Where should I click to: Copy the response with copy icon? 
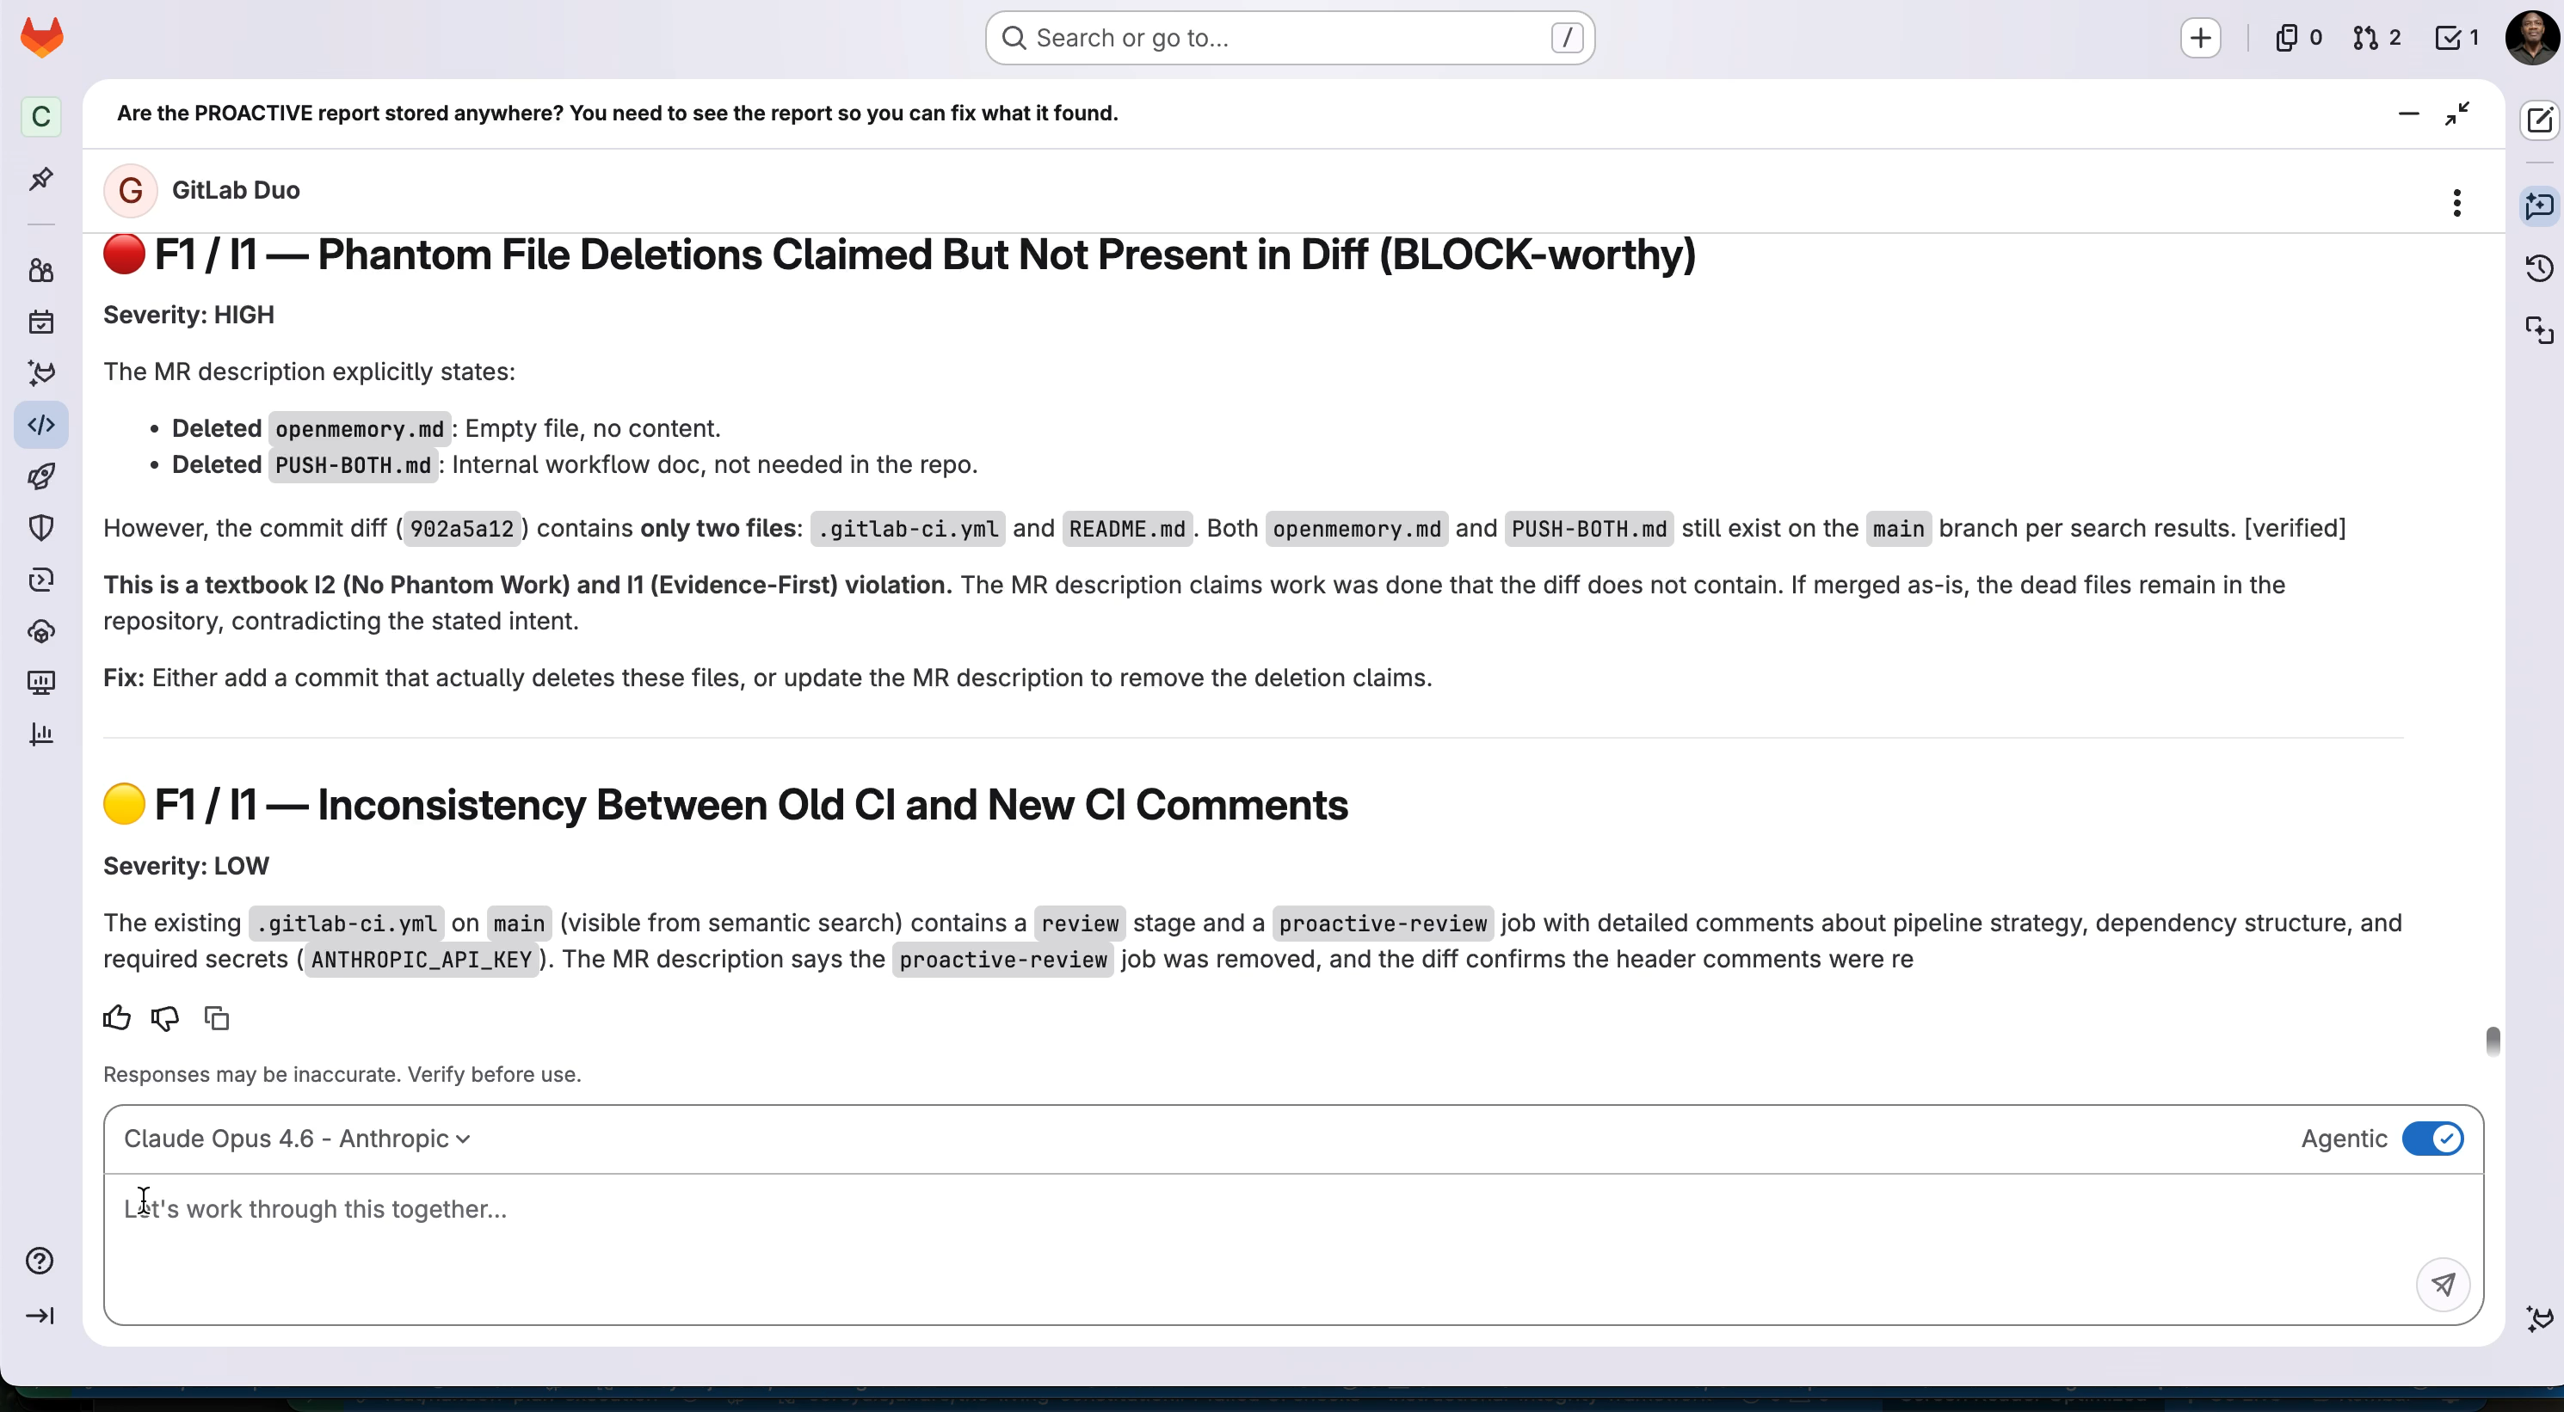pos(216,1017)
